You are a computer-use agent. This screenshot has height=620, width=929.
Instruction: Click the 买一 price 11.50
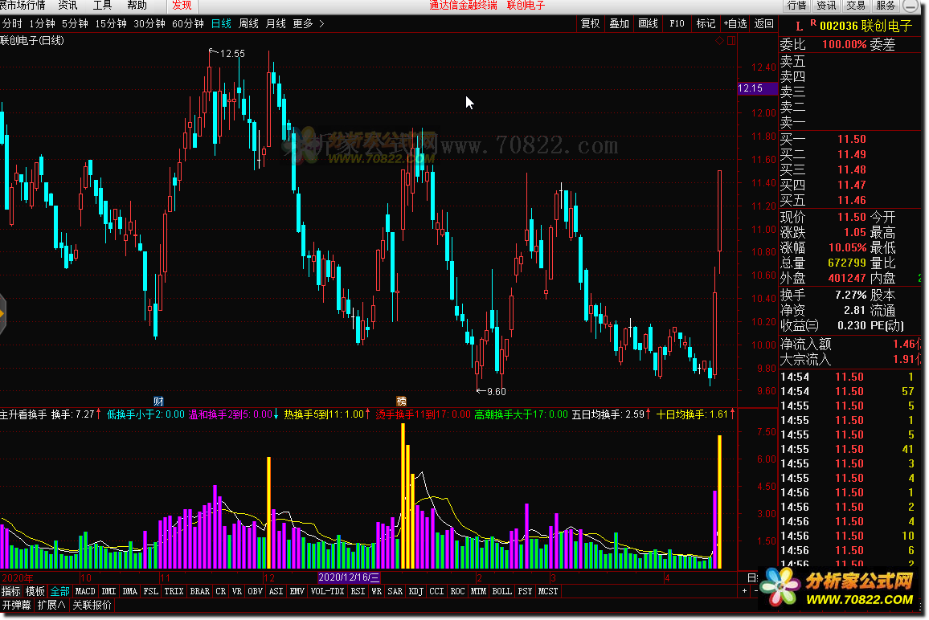851,139
